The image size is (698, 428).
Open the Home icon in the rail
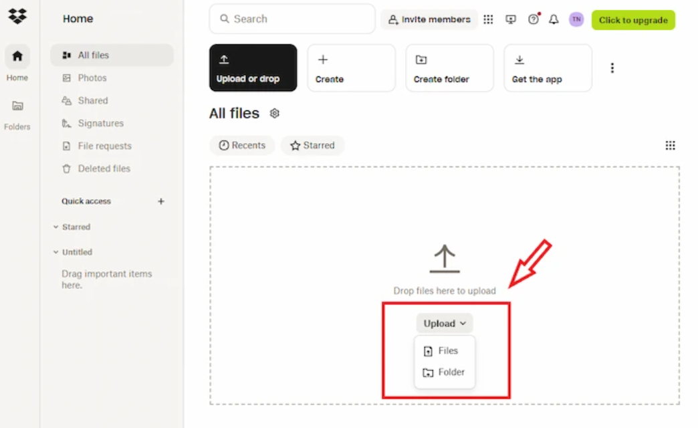point(17,56)
